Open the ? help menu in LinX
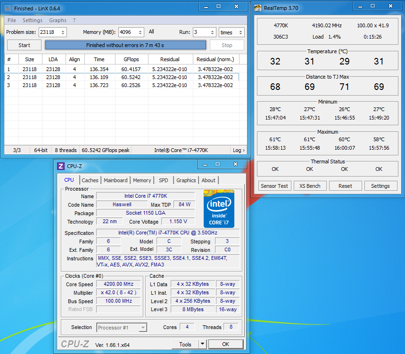The image size is (405, 354). coord(74,20)
